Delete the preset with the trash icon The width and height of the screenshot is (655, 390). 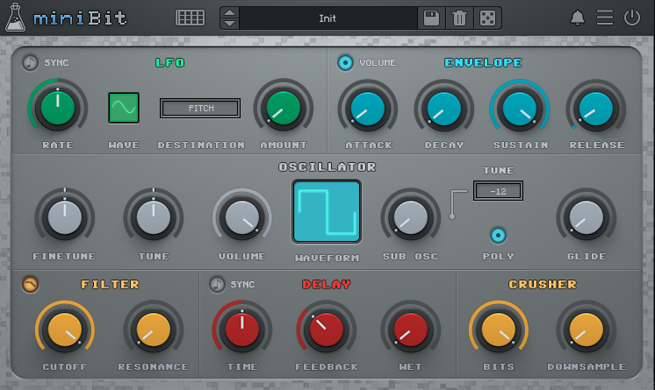click(459, 18)
